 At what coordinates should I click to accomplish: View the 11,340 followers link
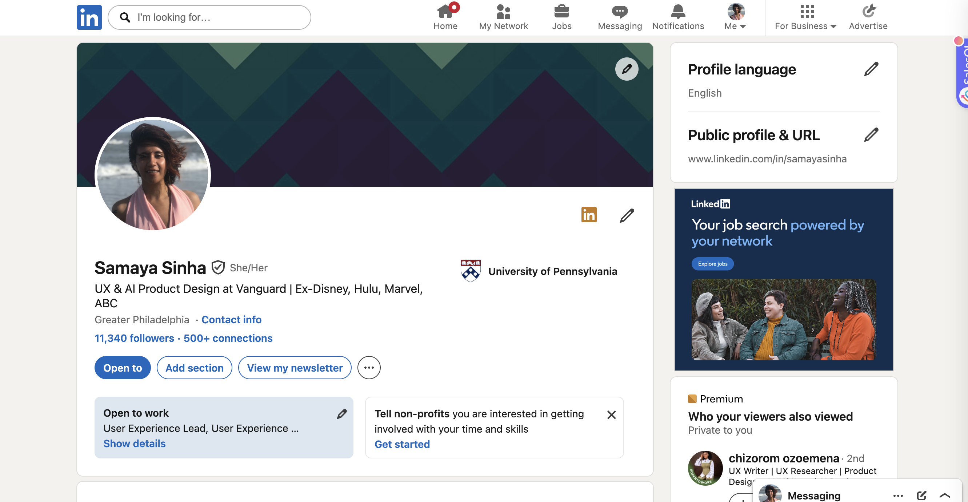(134, 338)
